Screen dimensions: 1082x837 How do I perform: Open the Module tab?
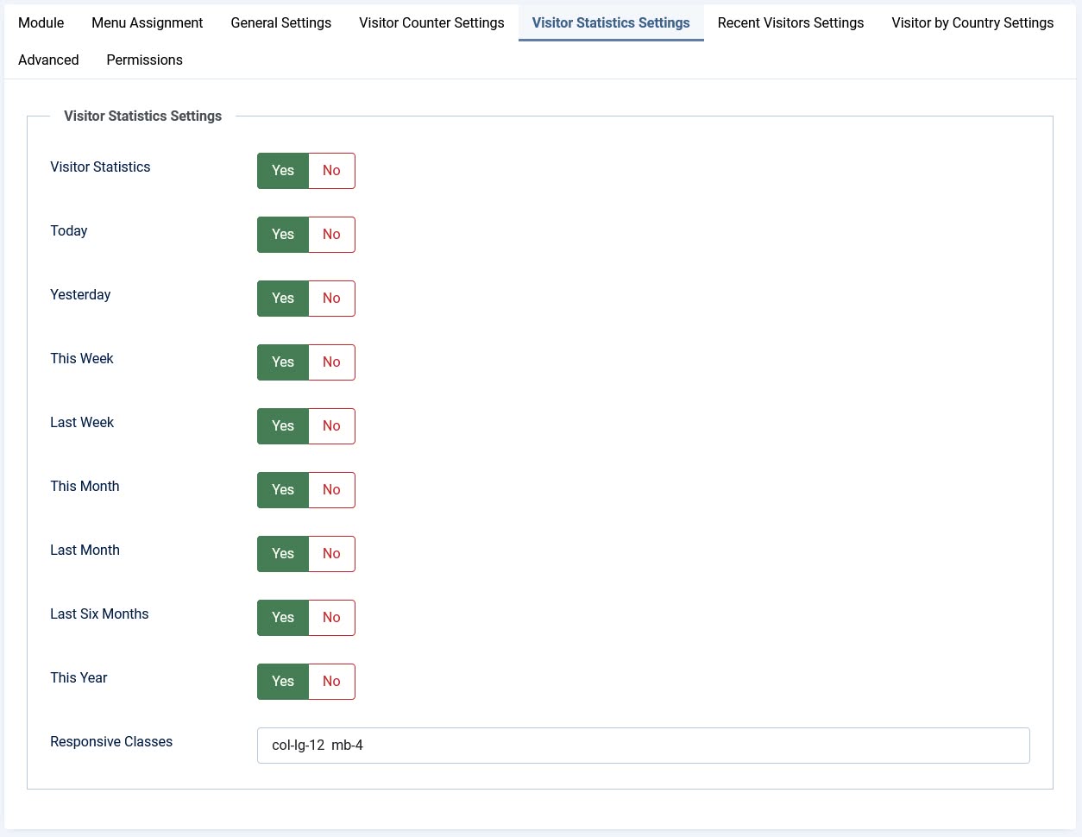click(x=41, y=22)
